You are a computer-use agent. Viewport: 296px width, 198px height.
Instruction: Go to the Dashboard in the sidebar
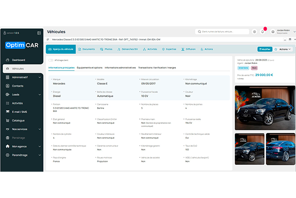coord(19,60)
